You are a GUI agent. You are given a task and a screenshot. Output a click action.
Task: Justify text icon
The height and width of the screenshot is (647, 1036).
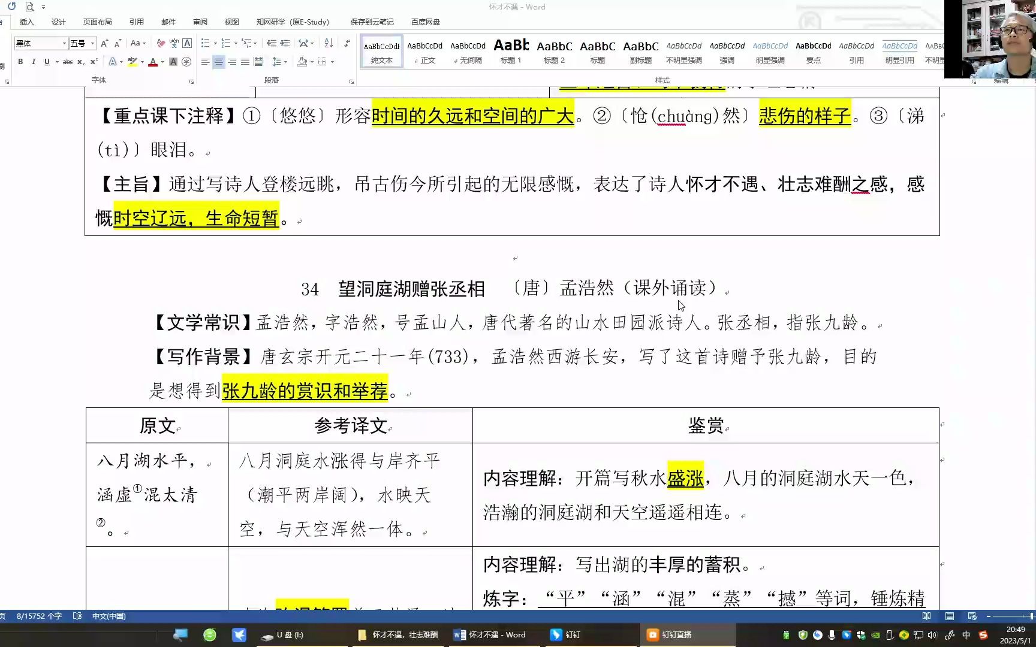(245, 62)
